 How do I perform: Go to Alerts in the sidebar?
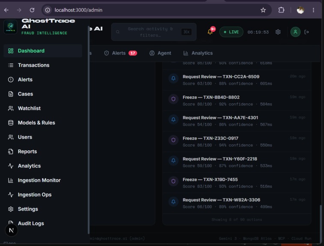point(43,79)
